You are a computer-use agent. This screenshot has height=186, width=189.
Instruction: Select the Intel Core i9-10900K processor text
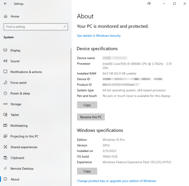tap(137, 66)
